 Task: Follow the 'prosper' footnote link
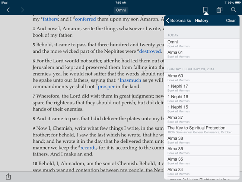[x=106, y=87]
